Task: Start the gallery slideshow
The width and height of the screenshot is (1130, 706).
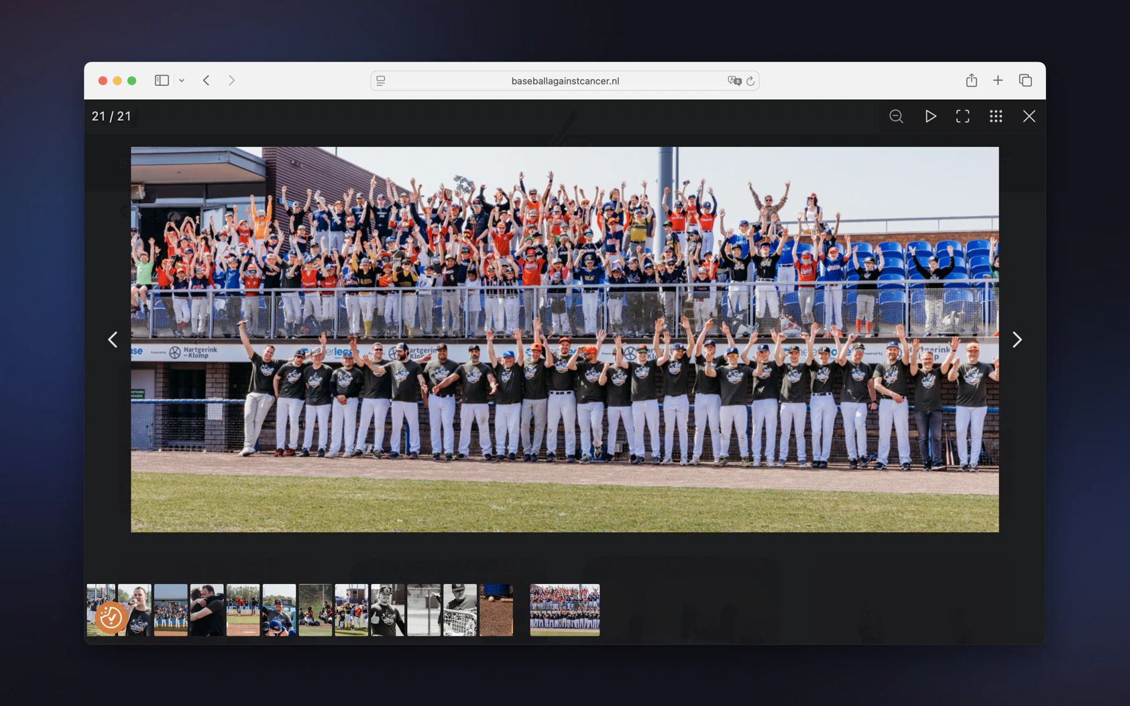Action: [930, 116]
